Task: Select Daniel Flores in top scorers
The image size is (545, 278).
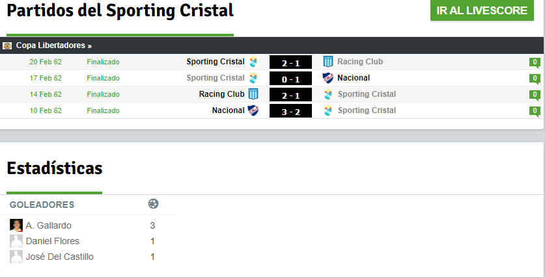Action: tap(53, 241)
